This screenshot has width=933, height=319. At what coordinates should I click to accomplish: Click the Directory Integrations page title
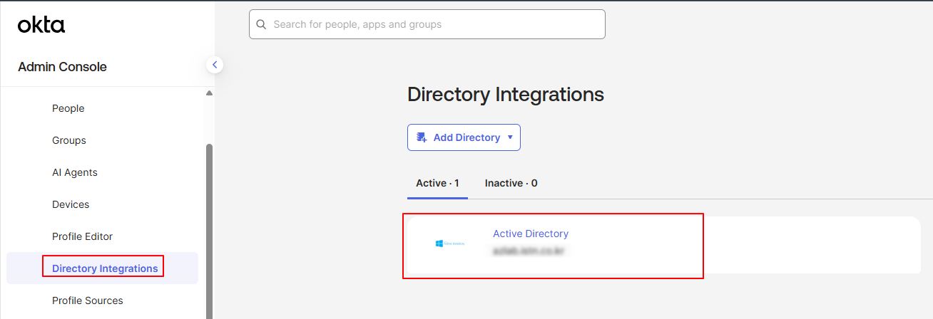[x=506, y=94]
